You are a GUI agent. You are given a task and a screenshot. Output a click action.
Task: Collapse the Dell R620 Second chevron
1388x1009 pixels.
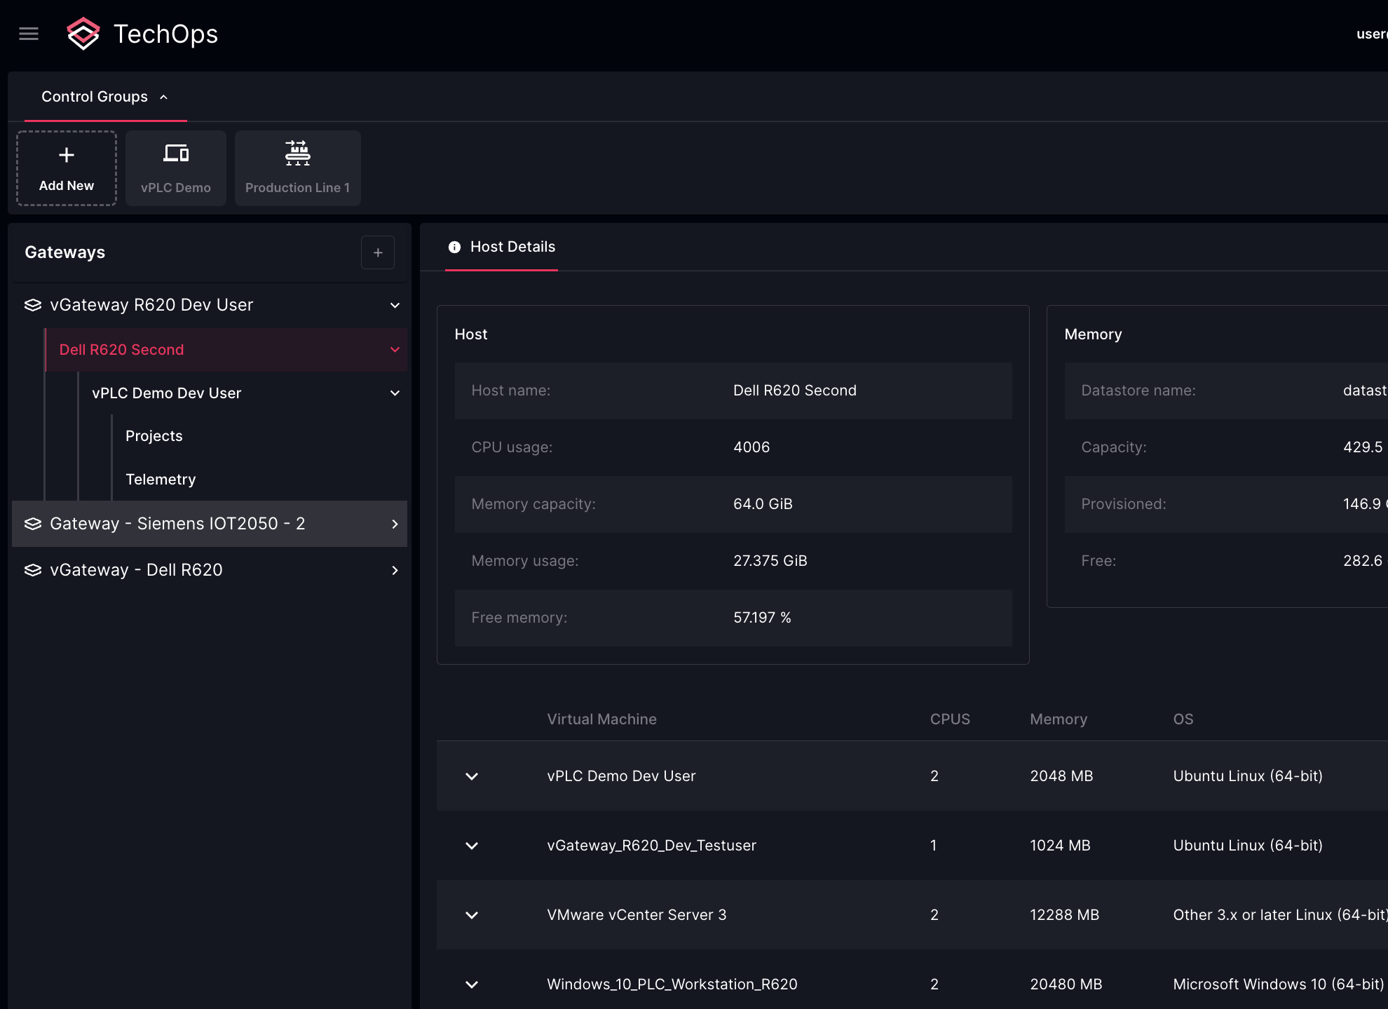point(395,349)
